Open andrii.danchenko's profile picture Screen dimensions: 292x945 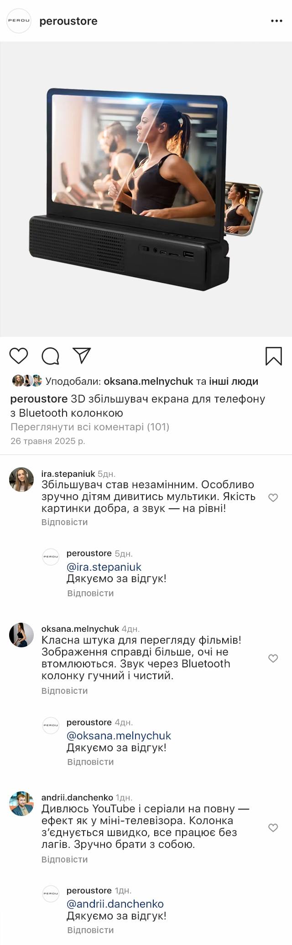(21, 803)
